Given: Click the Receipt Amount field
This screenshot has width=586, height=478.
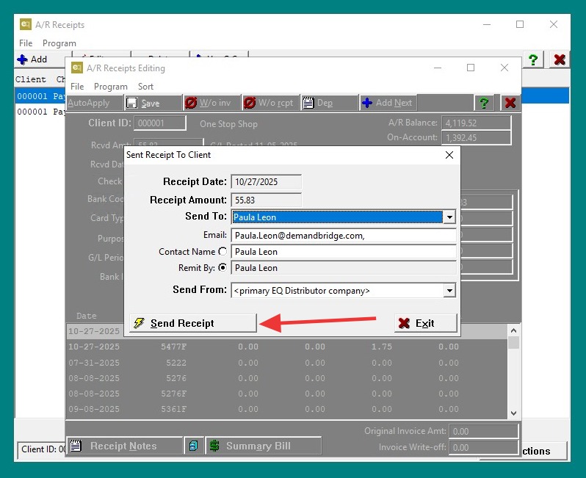Looking at the screenshot, I should pos(266,200).
